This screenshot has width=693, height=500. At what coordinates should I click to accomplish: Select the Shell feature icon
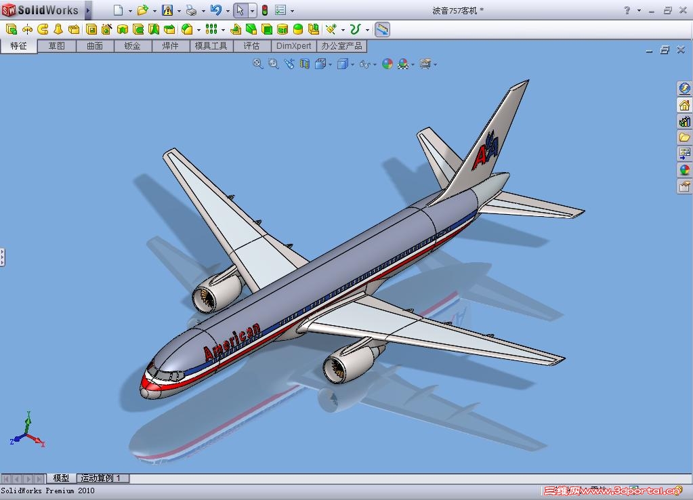(267, 30)
